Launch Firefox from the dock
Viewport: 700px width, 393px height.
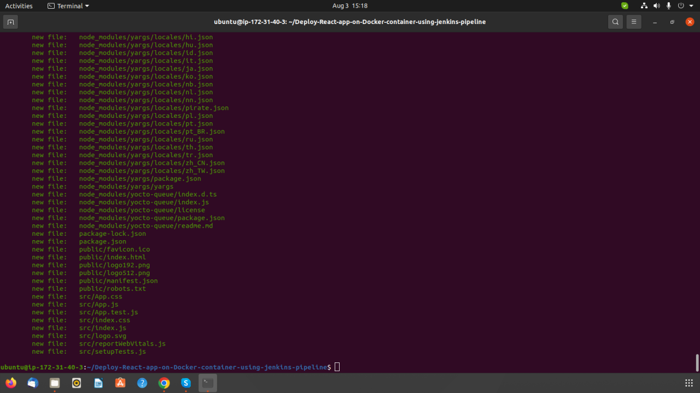pyautogui.click(x=11, y=383)
